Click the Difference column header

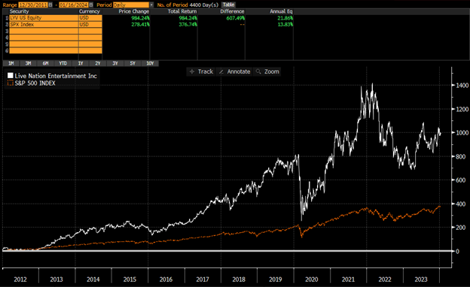tap(232, 11)
